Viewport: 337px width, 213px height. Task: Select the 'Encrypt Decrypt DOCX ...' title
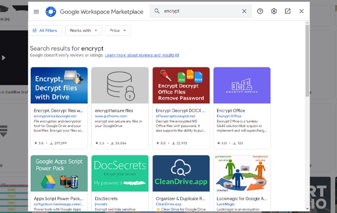pos(180,111)
